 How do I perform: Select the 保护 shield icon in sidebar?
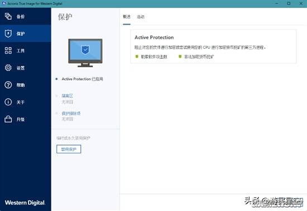(x=8, y=34)
